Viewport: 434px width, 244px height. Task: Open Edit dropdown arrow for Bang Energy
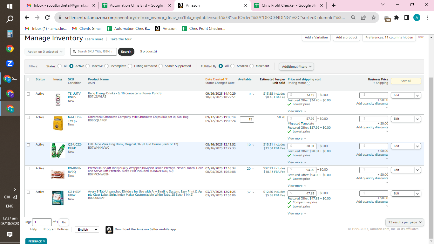click(418, 95)
